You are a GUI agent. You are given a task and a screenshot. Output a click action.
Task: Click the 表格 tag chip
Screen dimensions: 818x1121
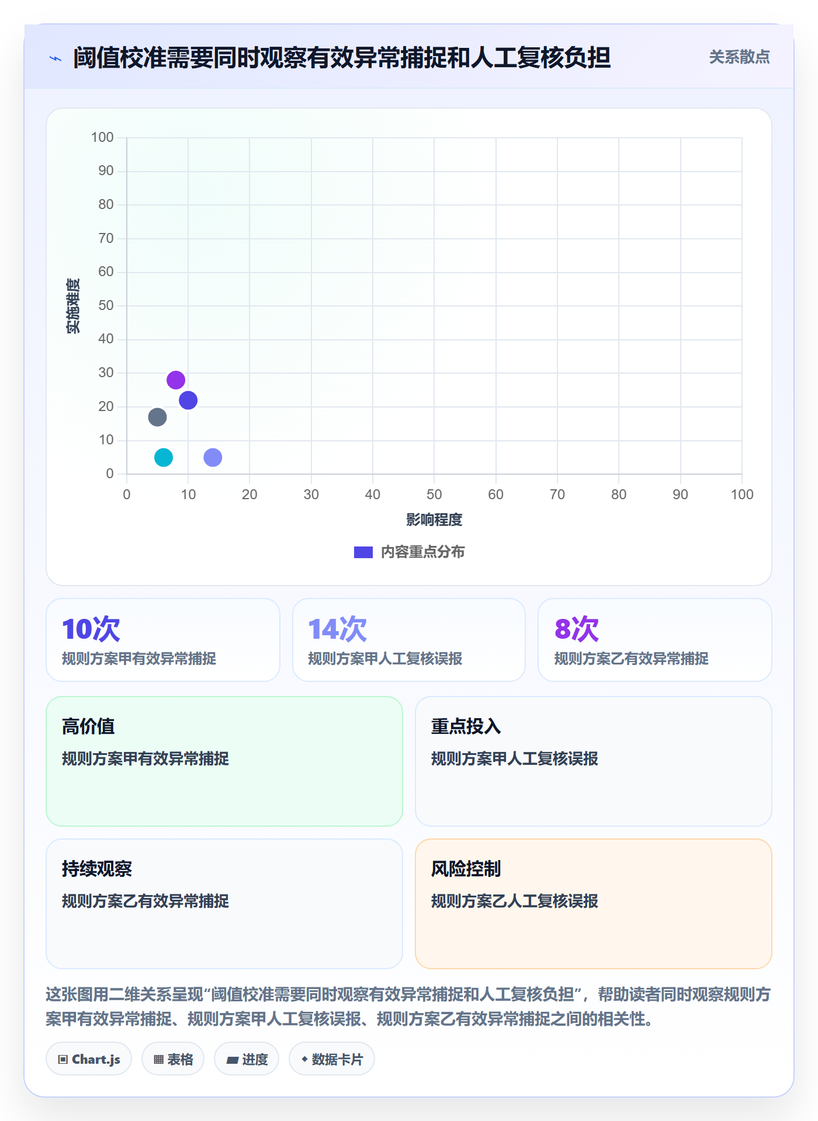173,1059
